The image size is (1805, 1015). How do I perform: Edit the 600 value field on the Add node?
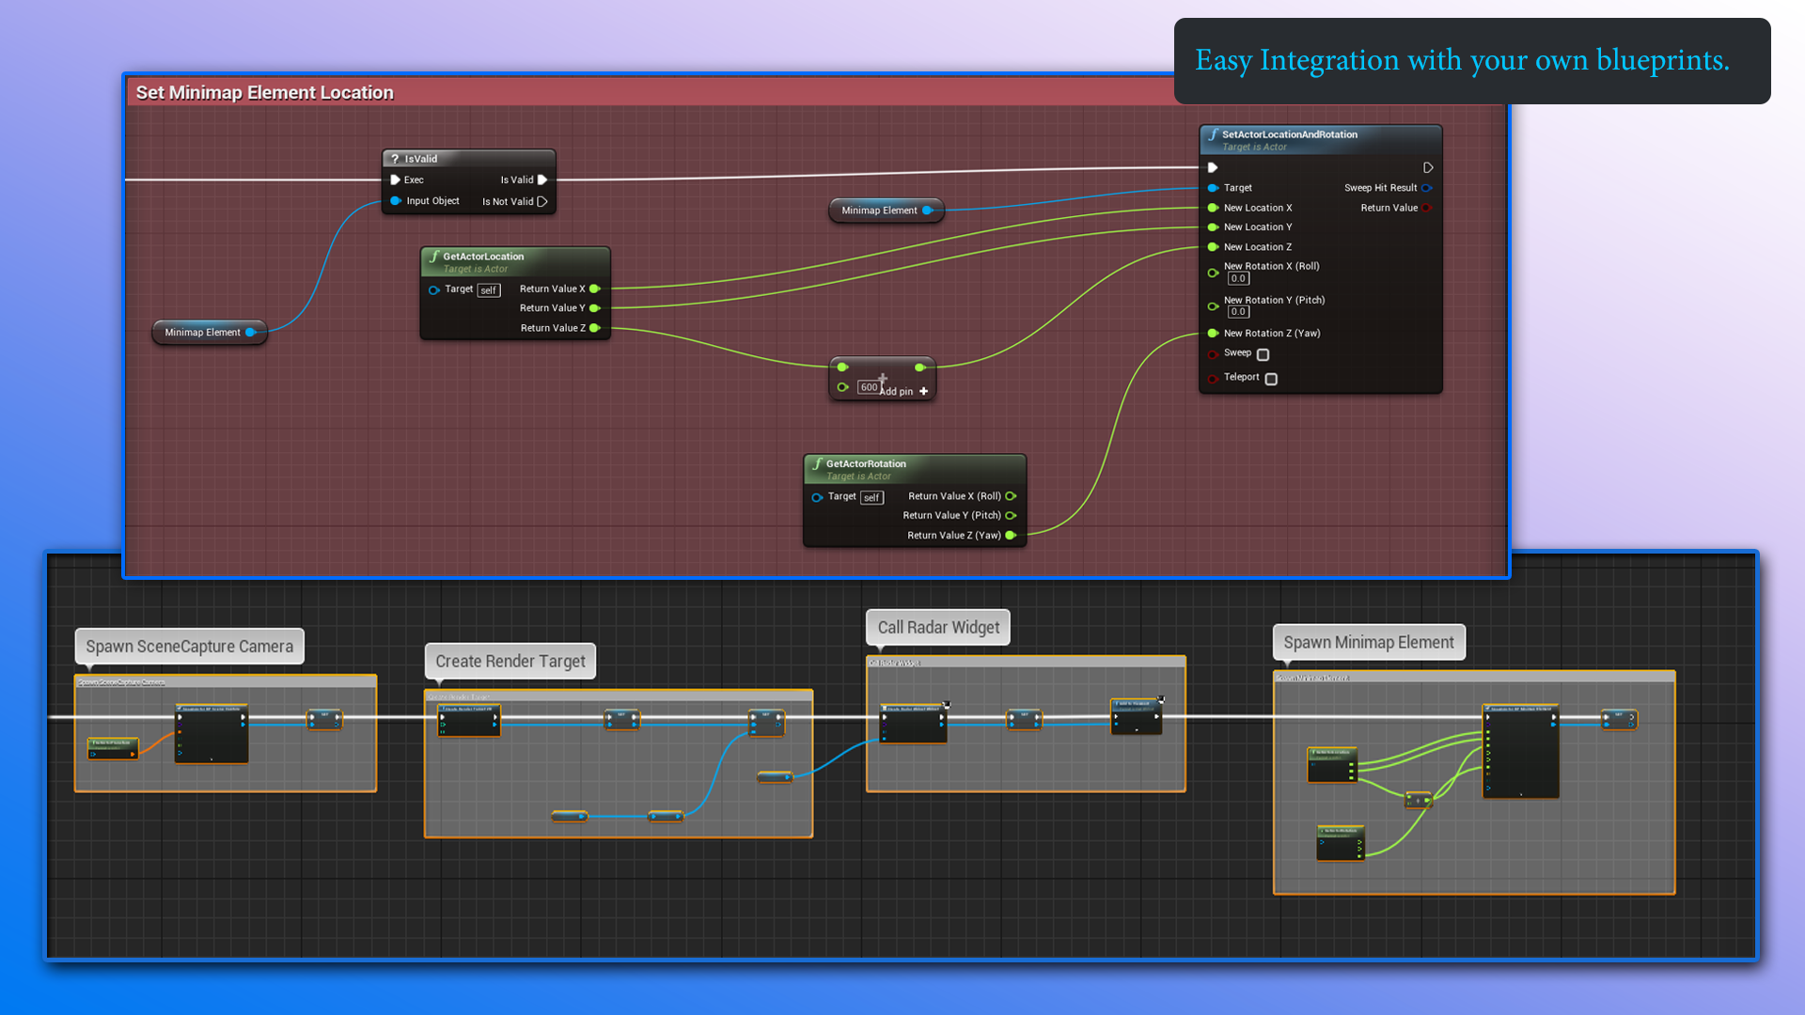pyautogui.click(x=868, y=386)
